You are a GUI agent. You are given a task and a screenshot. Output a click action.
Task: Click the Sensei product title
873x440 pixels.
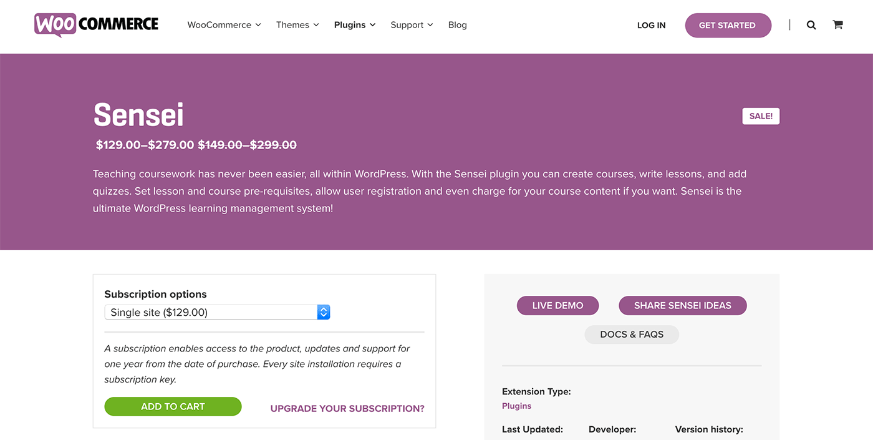138,115
